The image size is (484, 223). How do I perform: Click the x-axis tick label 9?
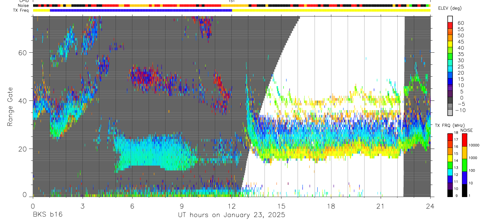point(182,206)
